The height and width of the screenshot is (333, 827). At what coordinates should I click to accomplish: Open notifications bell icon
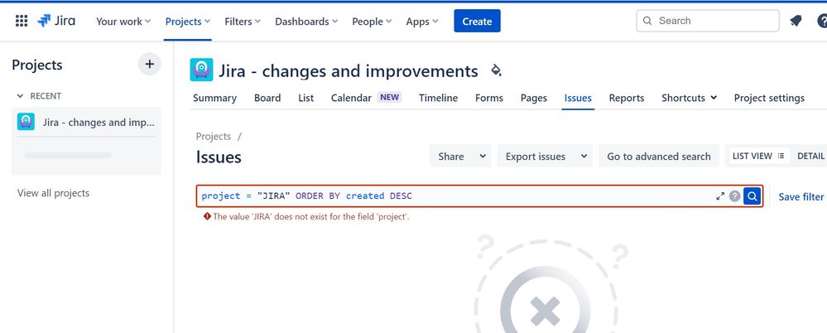pos(796,21)
